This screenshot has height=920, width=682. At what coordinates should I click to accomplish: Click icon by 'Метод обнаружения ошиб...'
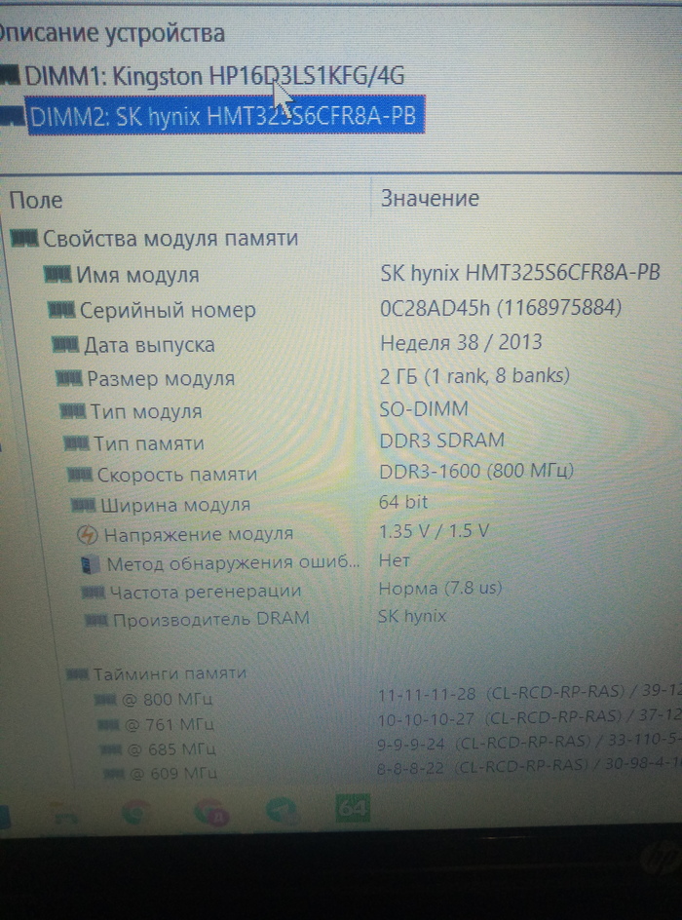pos(91,564)
